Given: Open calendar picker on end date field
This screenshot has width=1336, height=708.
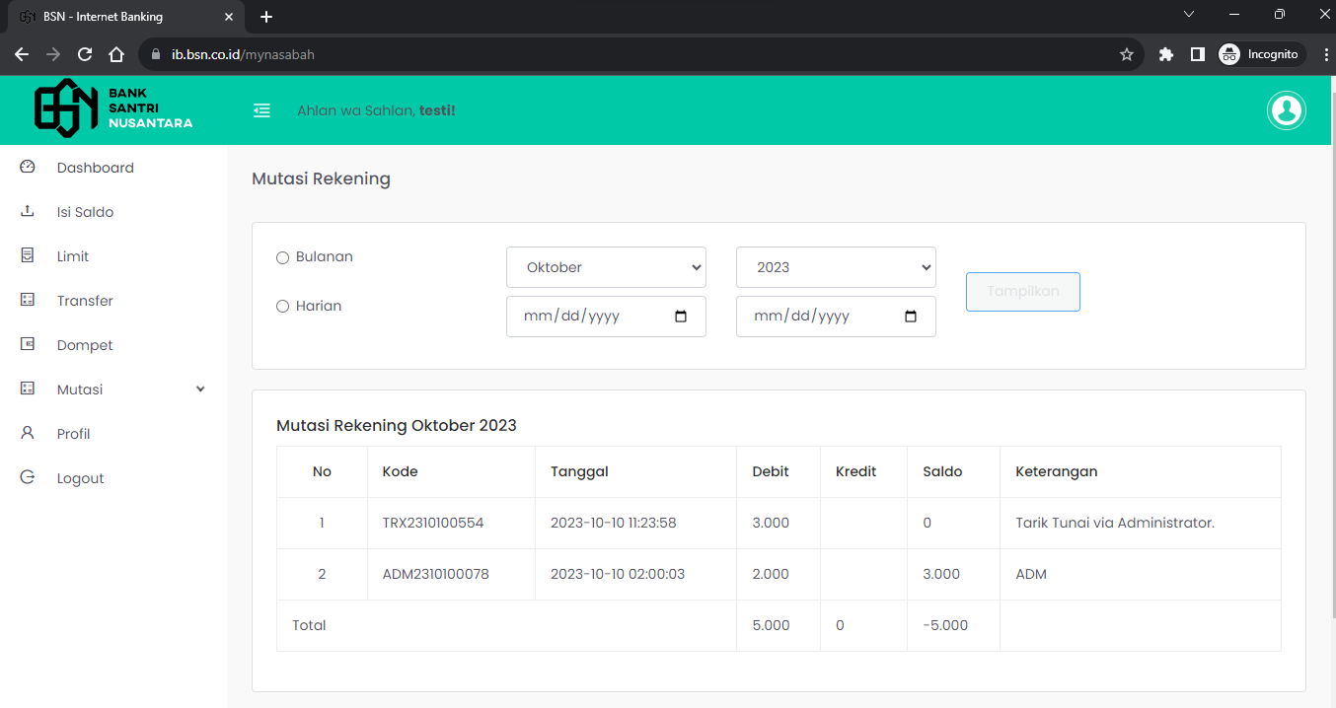Looking at the screenshot, I should (x=911, y=317).
